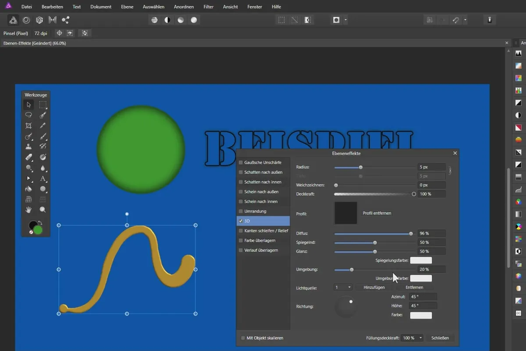526x351 pixels.
Task: Uncheck the 3D effect checkbox
Action: coord(241,221)
